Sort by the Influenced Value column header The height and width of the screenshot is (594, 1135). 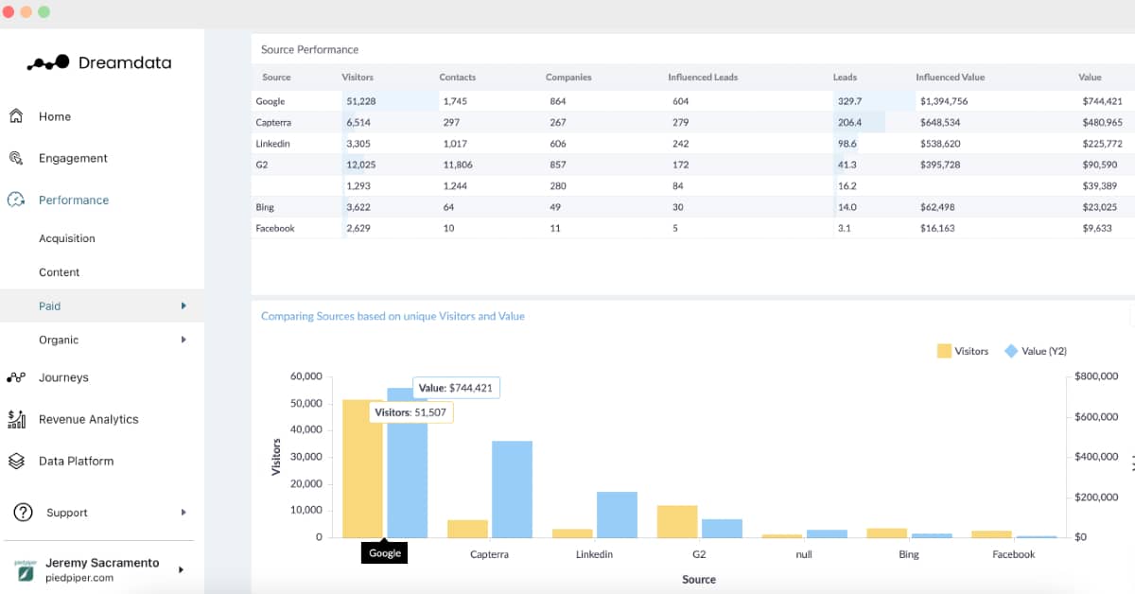click(950, 78)
